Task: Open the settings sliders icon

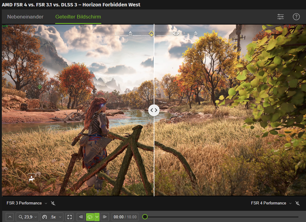Action: tap(281, 17)
